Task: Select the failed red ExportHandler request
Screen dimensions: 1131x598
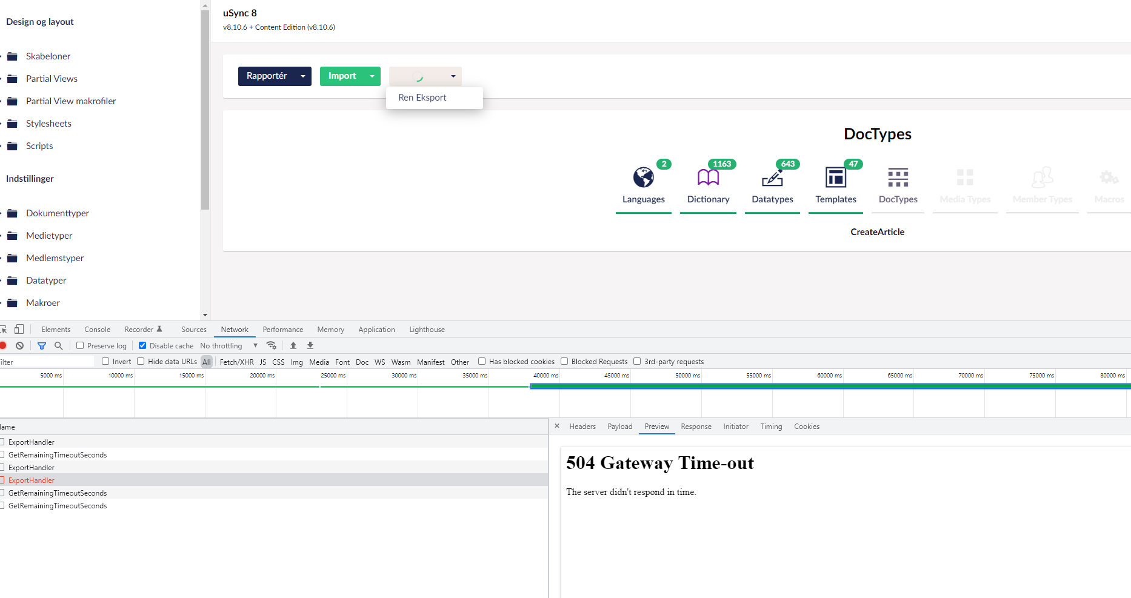Action: (x=32, y=480)
